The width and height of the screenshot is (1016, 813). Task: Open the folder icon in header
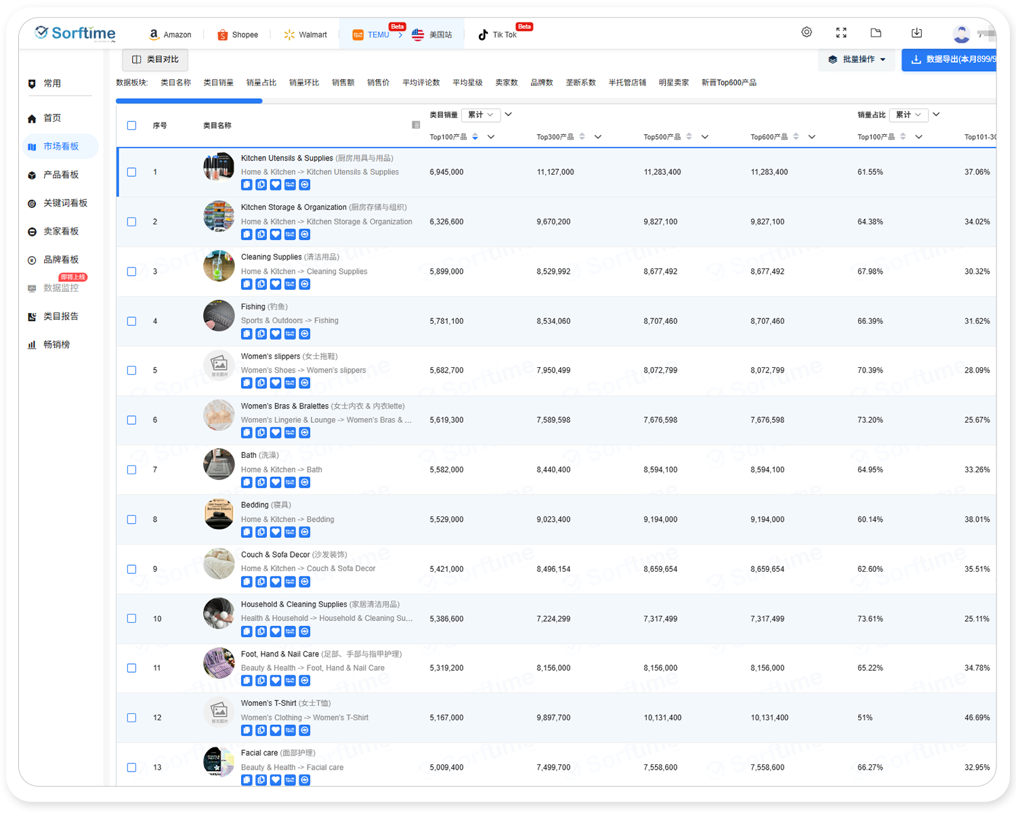(876, 33)
